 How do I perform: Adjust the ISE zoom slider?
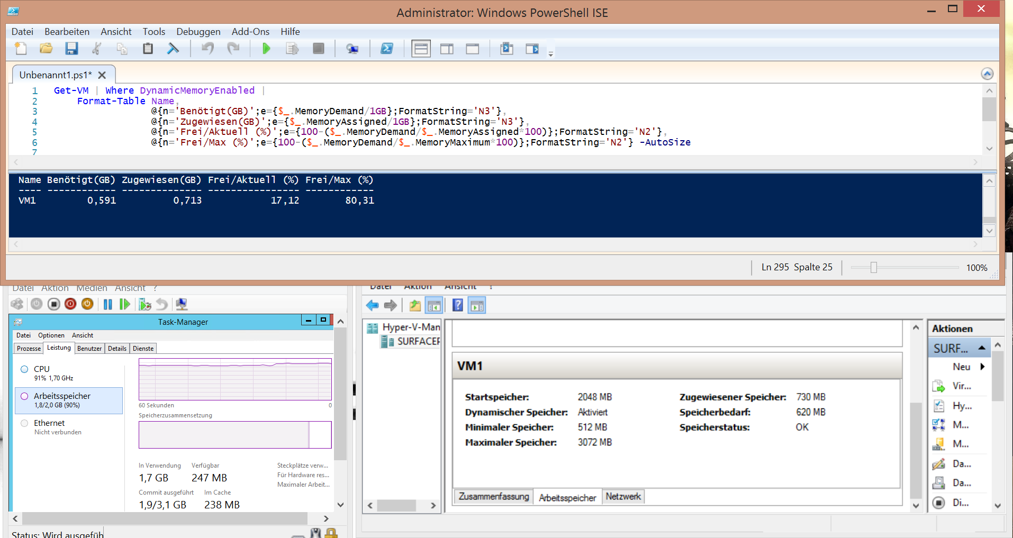(x=874, y=268)
